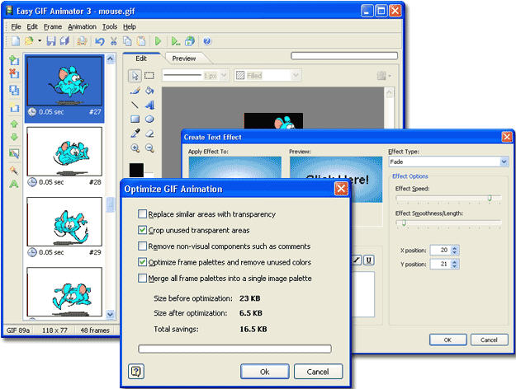This screenshot has height=389, width=516.
Task: Click the Cut scissors toolbar icon
Action: (x=114, y=41)
